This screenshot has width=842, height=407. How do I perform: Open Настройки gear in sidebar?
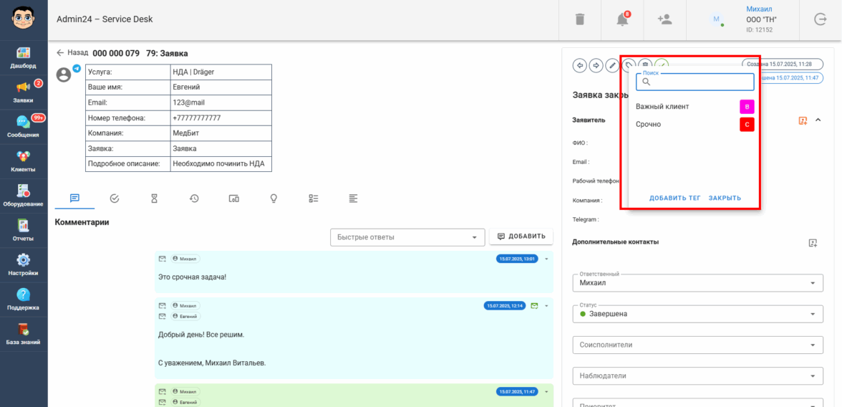pos(24,264)
